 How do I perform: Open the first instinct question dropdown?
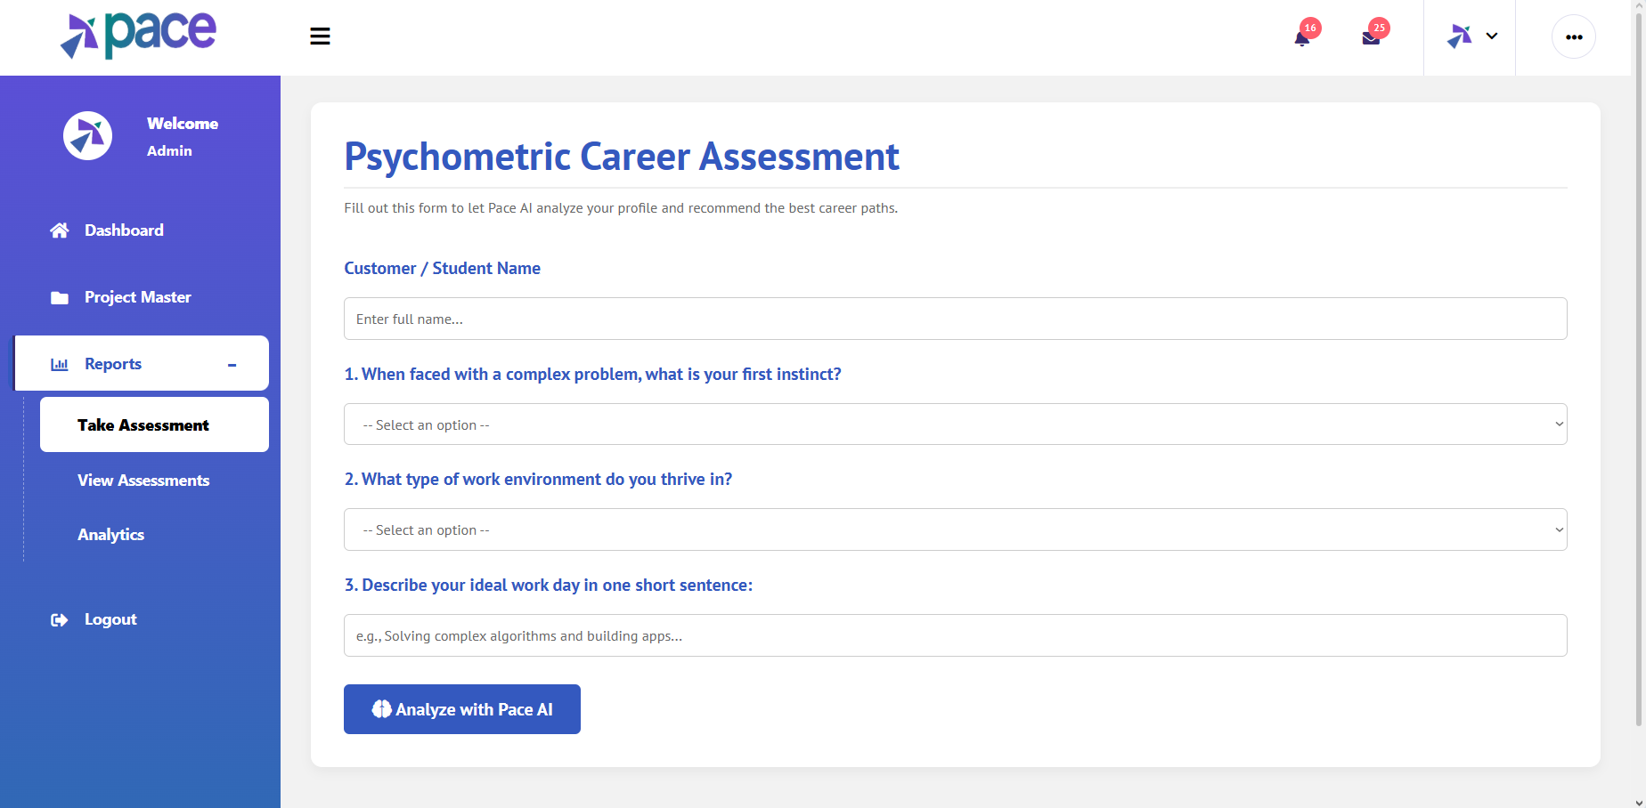click(x=955, y=424)
